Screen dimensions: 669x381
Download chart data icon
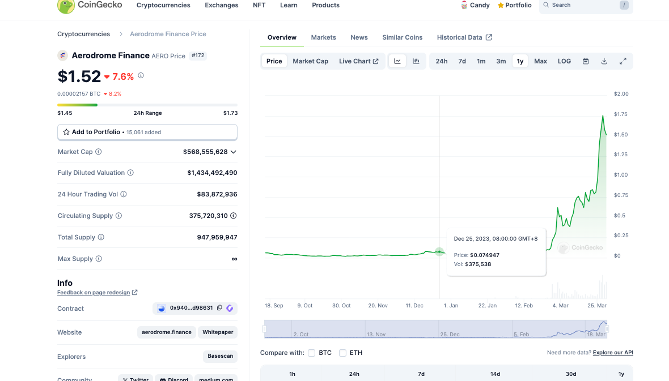[x=604, y=61]
